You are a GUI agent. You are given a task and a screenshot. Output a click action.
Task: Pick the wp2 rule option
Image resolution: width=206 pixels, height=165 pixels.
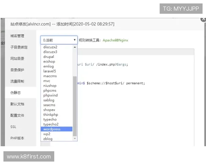click(x=47, y=134)
